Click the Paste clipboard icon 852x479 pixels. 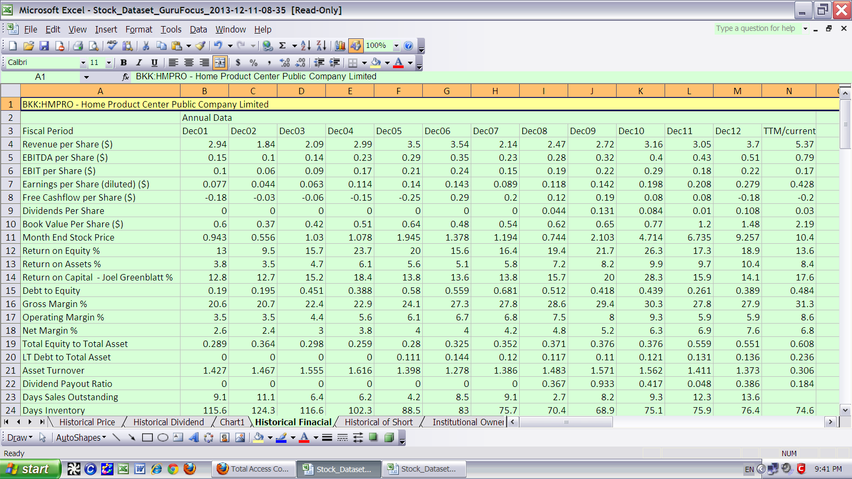pos(177,46)
